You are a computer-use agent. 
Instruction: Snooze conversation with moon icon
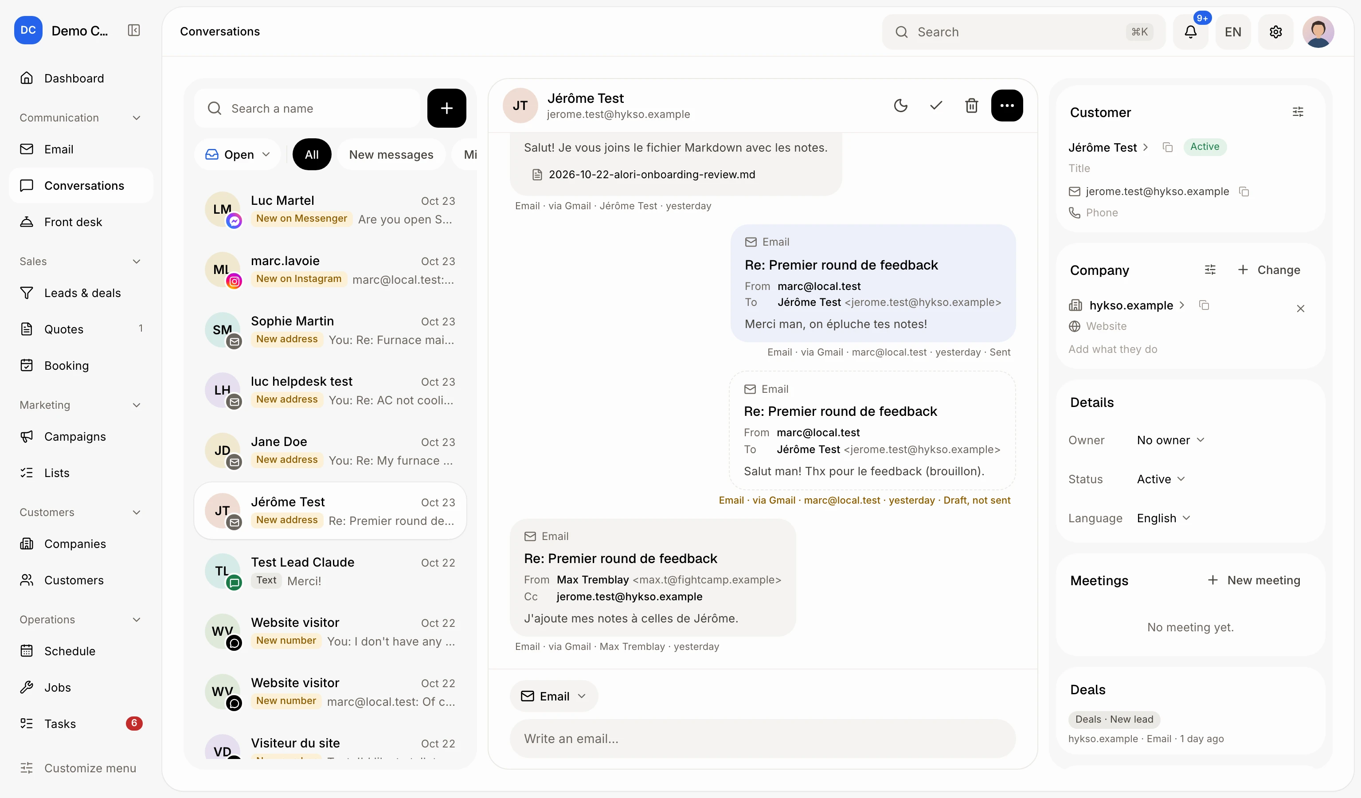tap(901, 105)
